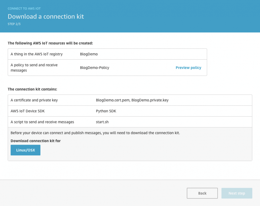260x206 pixels.
Task: Select the BlogDemo thing name text
Action: point(89,54)
